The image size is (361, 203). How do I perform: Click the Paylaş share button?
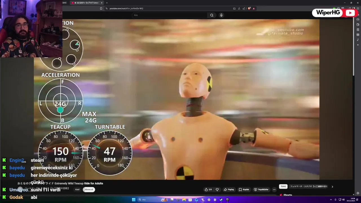tap(229, 189)
